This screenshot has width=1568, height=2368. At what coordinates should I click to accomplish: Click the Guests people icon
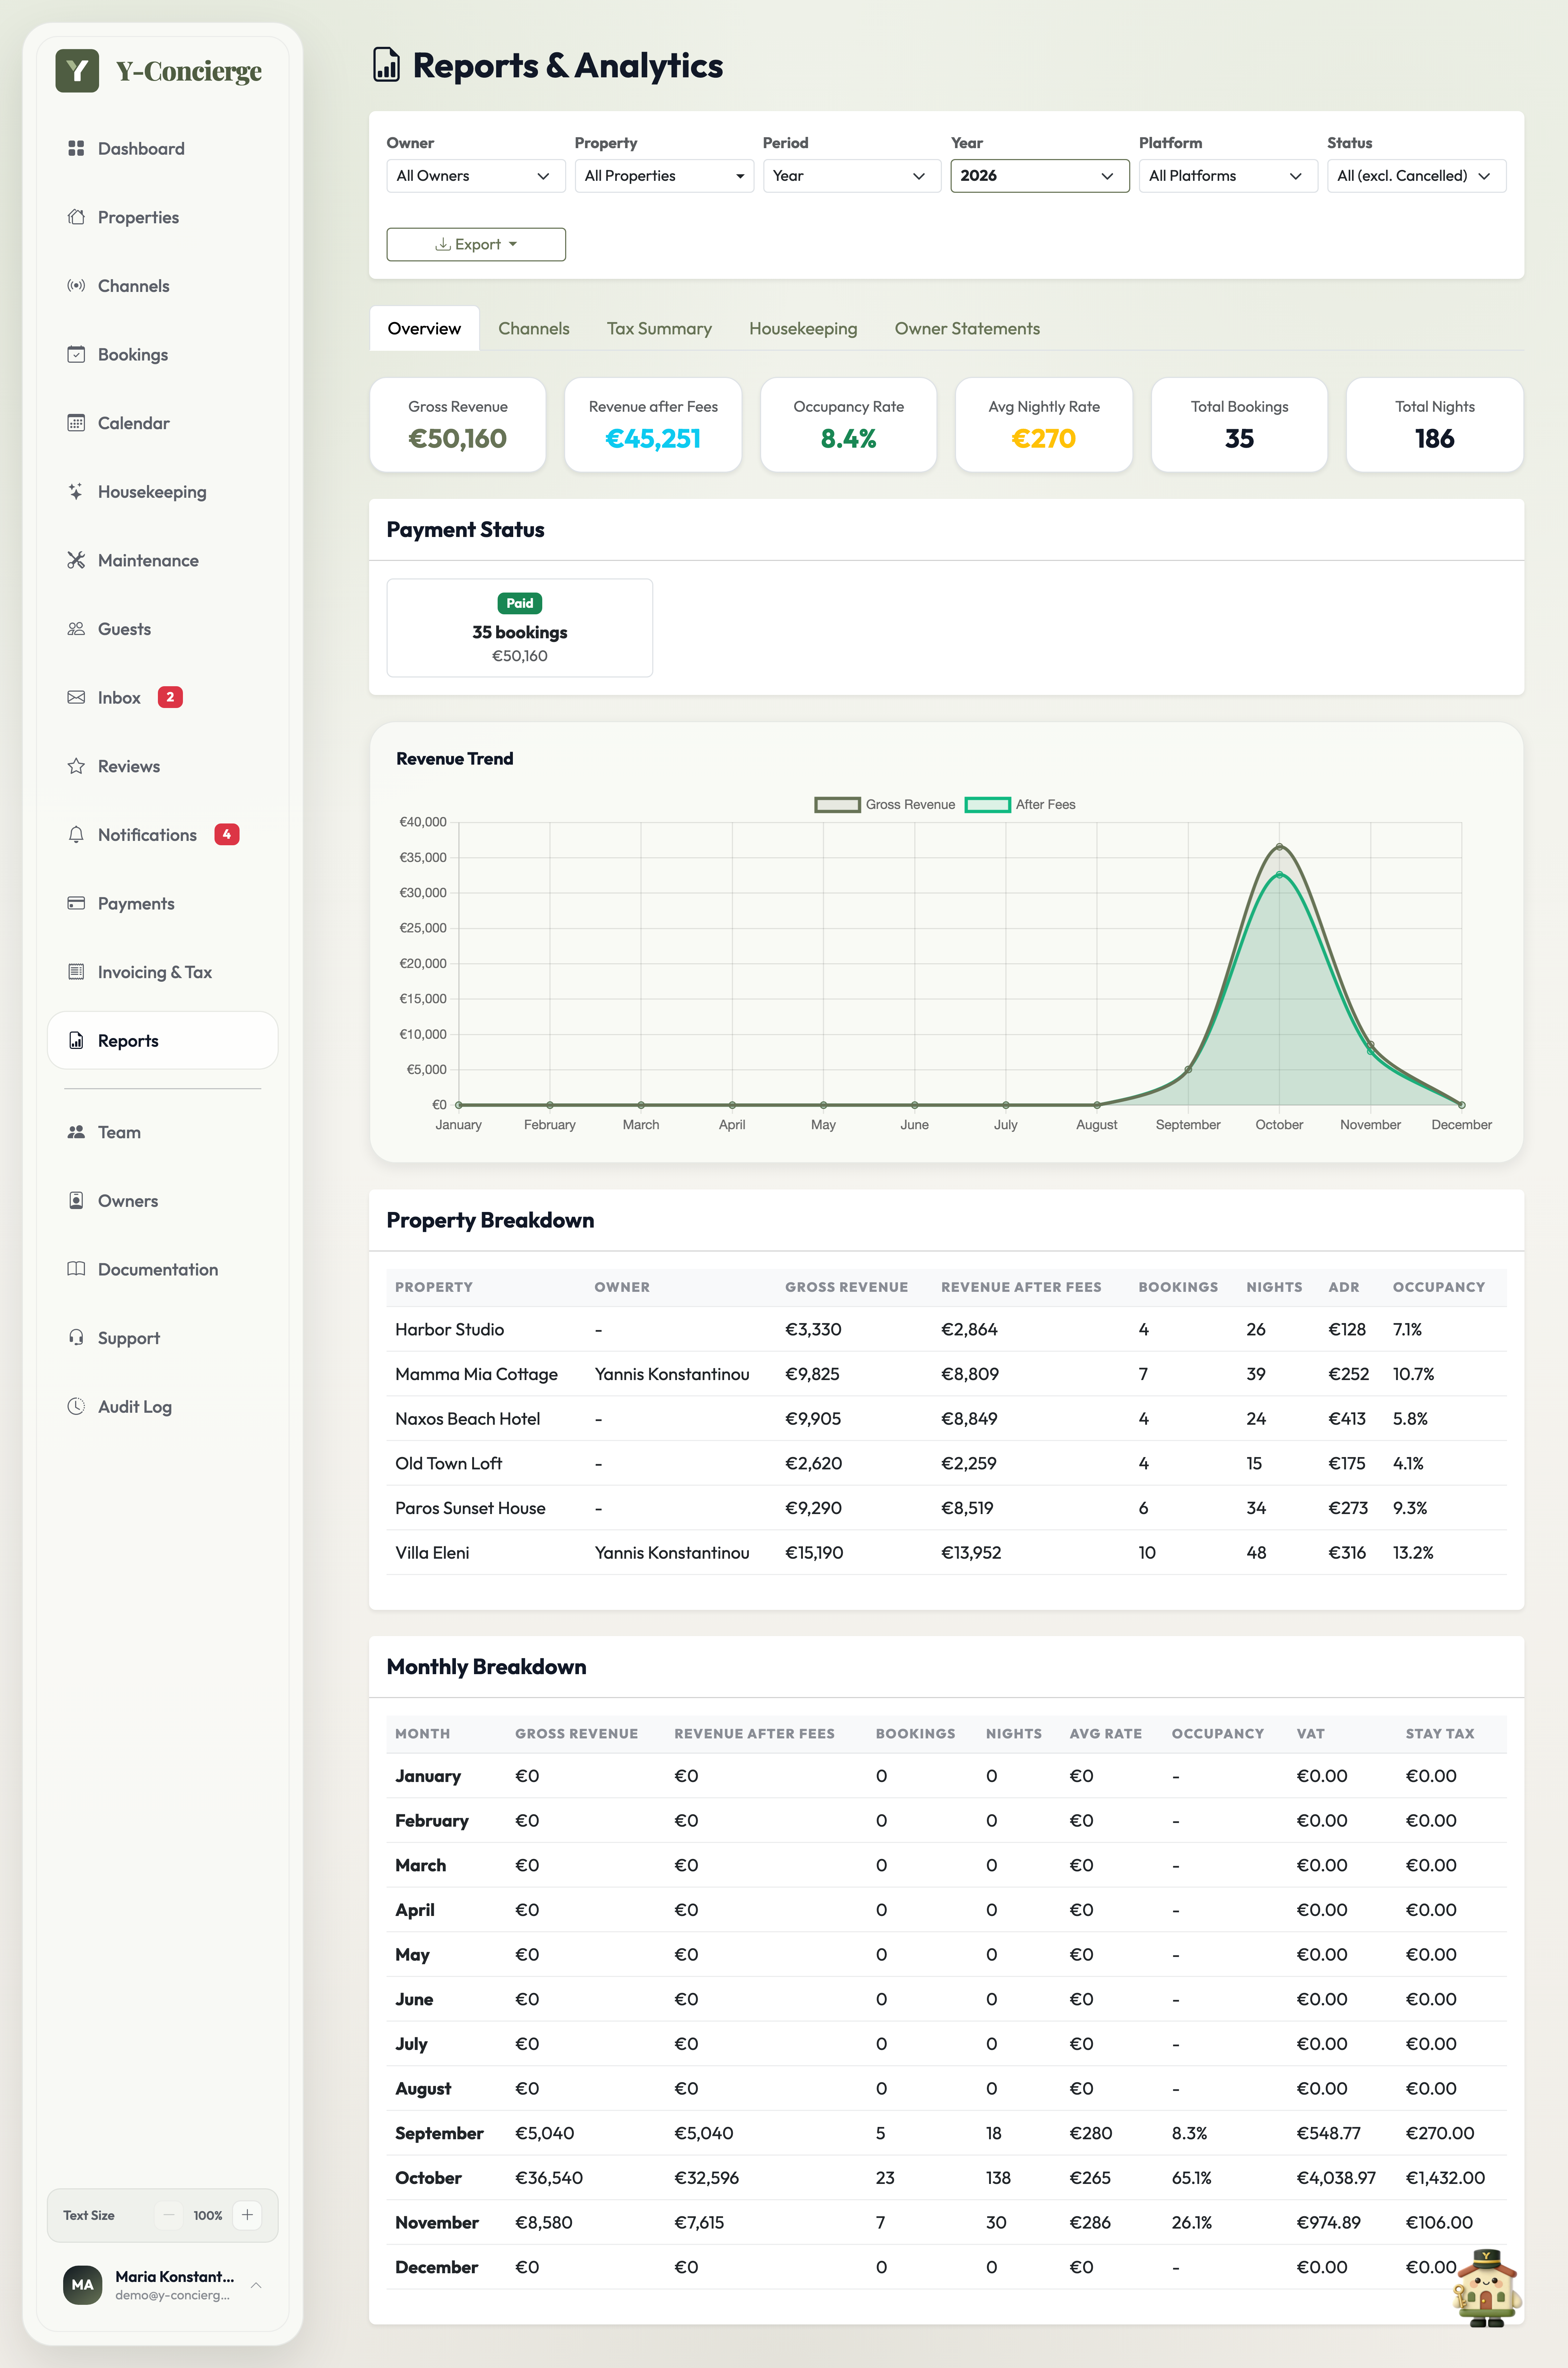(76, 629)
